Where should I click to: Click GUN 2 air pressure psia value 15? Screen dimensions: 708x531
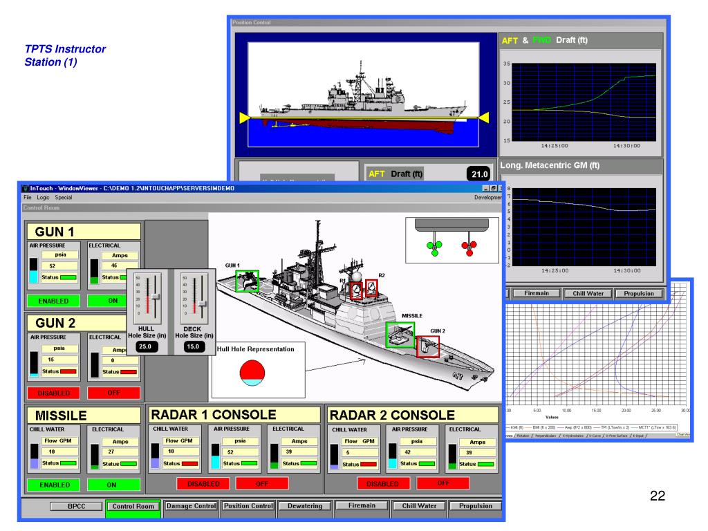point(59,360)
